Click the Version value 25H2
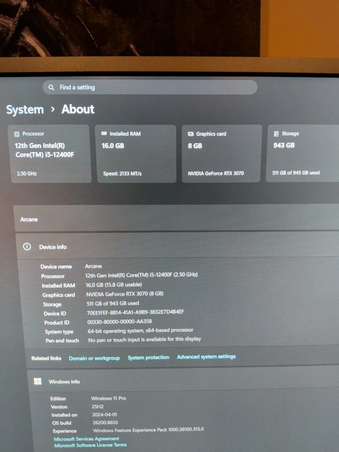 pyautogui.click(x=98, y=406)
